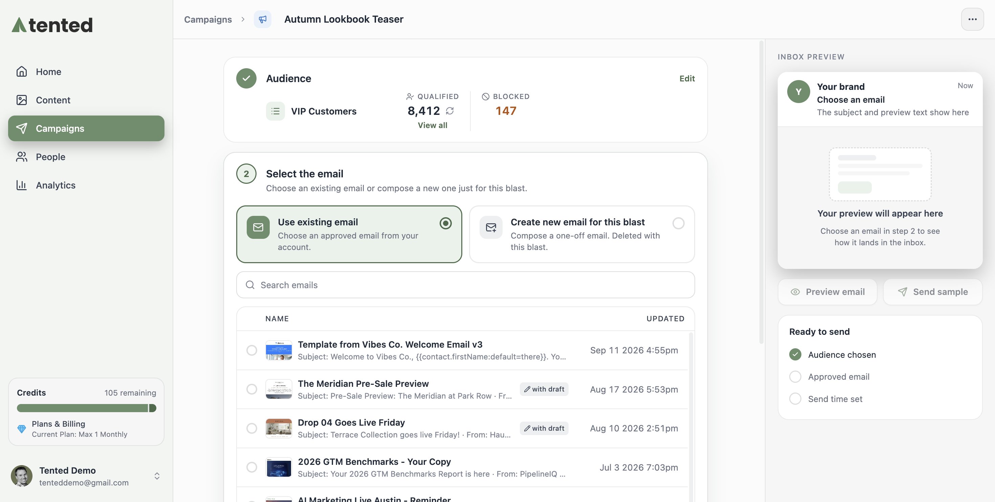Click the Y brand avatar
Screen dimensions: 995x502
798,91
